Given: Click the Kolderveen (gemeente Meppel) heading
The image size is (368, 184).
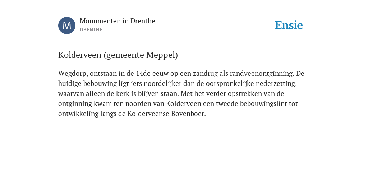Looking at the screenshot, I should coord(118,55).
